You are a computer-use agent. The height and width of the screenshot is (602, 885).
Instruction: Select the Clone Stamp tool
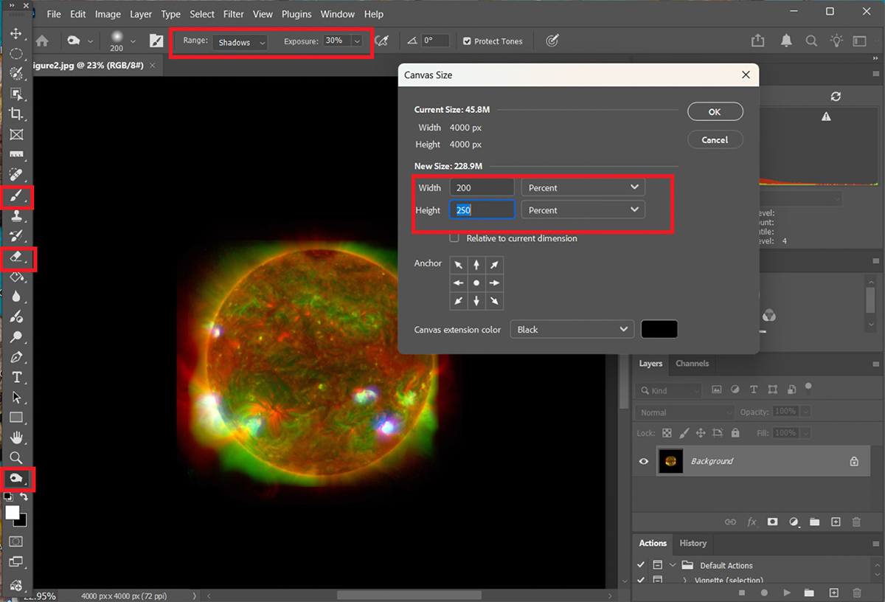(x=16, y=216)
